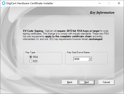
Task: Click the 'Key Type' group label
Action: click(x=30, y=52)
